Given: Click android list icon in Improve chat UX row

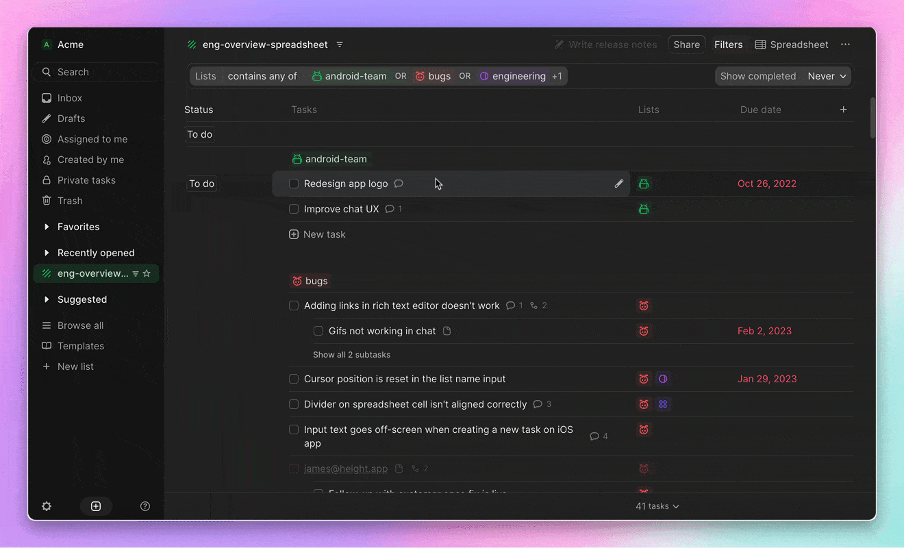Looking at the screenshot, I should coord(644,209).
